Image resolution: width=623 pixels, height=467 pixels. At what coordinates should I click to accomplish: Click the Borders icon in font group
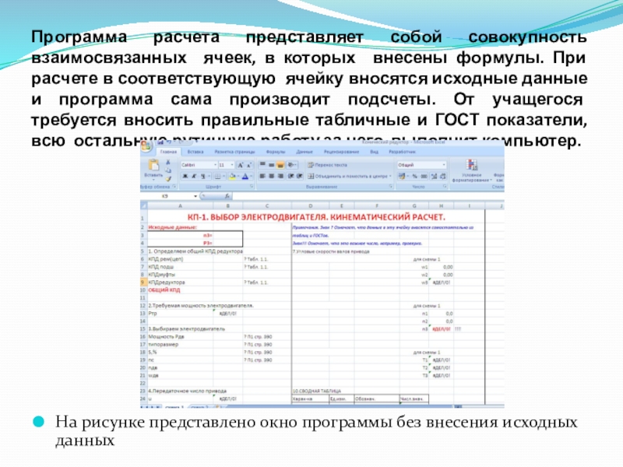217,177
